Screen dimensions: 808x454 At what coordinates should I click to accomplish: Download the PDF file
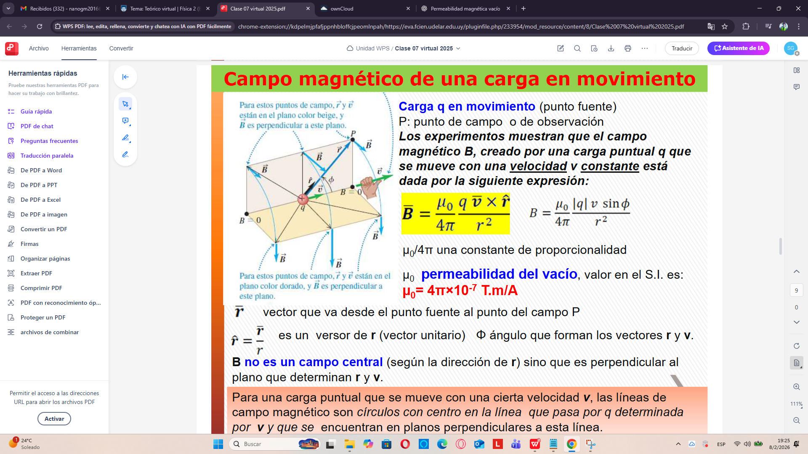(611, 48)
